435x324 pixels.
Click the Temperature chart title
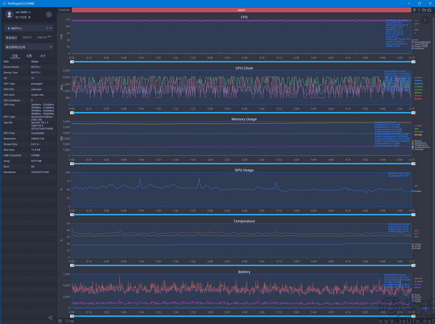tap(244, 221)
